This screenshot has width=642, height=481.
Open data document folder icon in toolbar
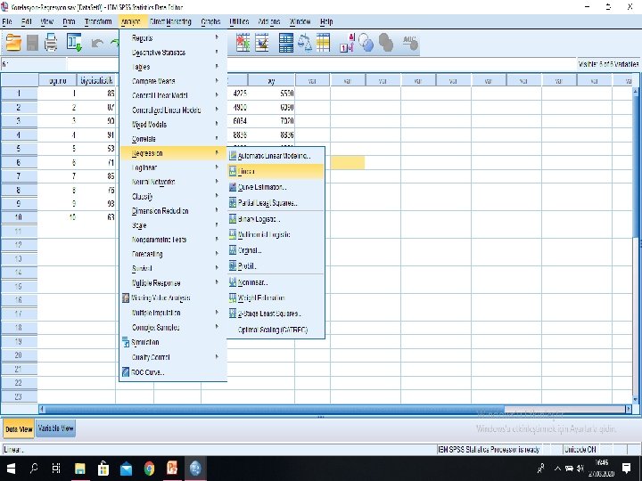point(13,43)
